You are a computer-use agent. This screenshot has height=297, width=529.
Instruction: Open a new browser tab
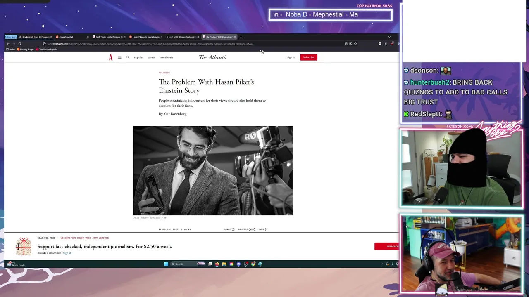click(x=241, y=37)
